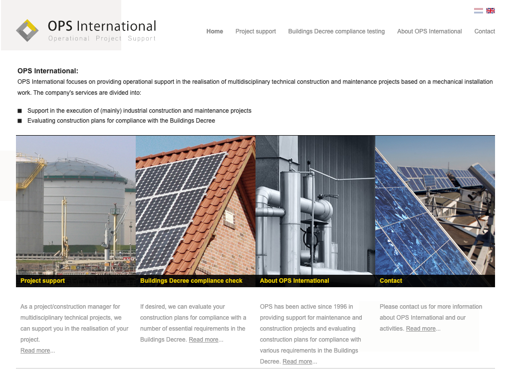Click the yellow About OPS International caption
Screen dimensions: 511x383
pos(294,281)
